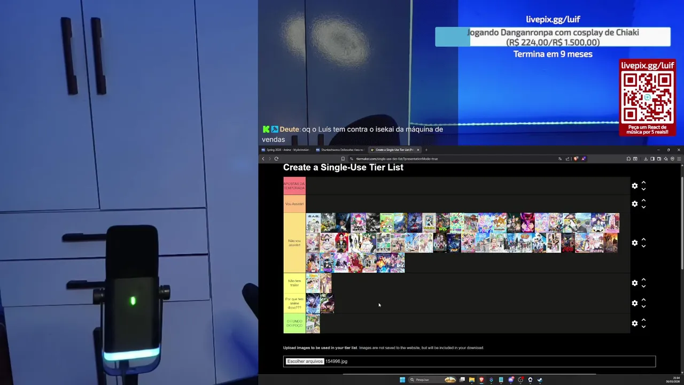Click the APOSTAS DA TEMPORADA tier label
Viewport: 684px width, 385px height.
coord(294,186)
